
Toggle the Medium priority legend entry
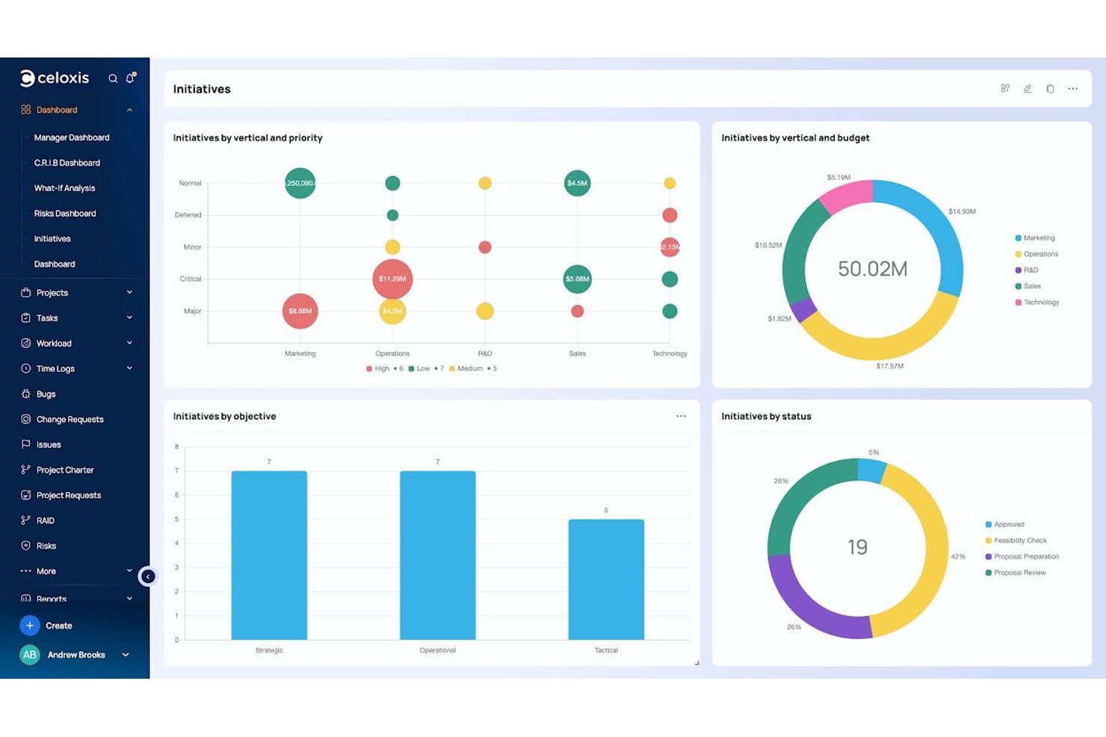click(466, 368)
